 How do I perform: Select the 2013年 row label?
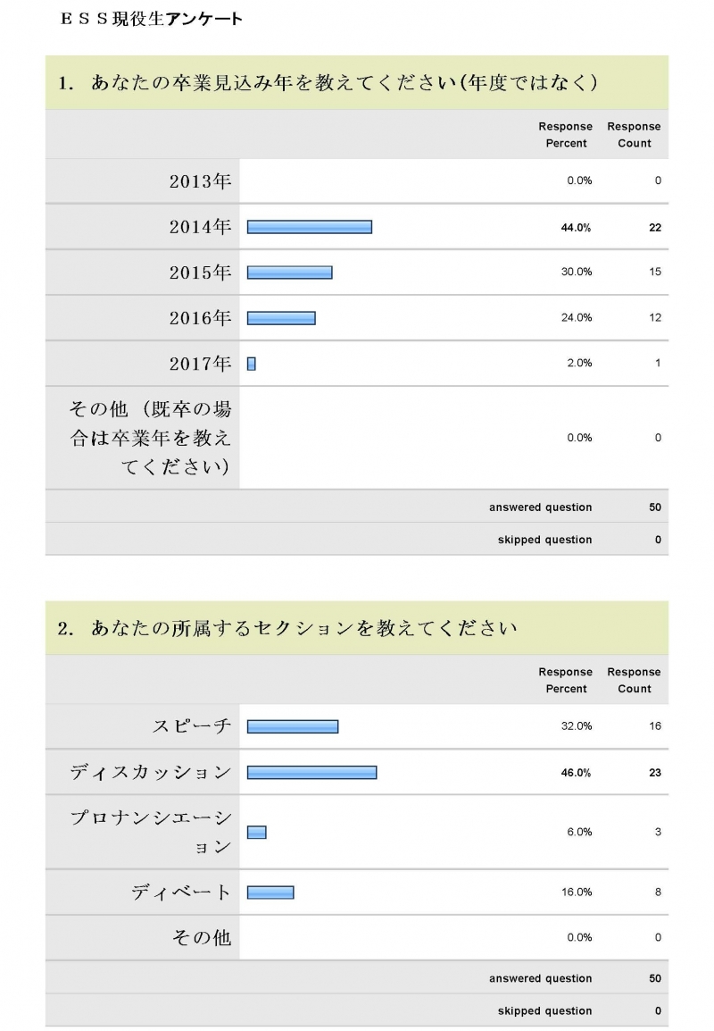[x=200, y=180]
